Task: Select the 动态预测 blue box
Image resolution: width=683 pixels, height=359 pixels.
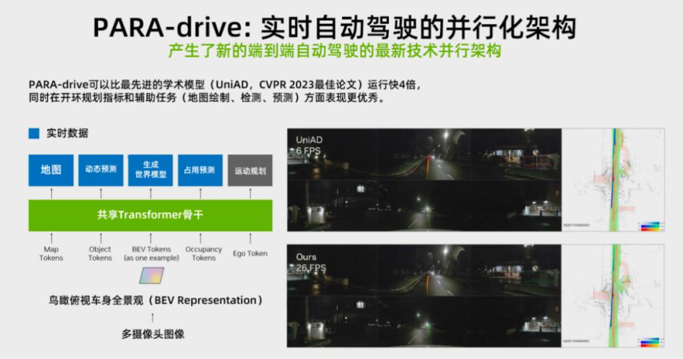Action: [101, 170]
